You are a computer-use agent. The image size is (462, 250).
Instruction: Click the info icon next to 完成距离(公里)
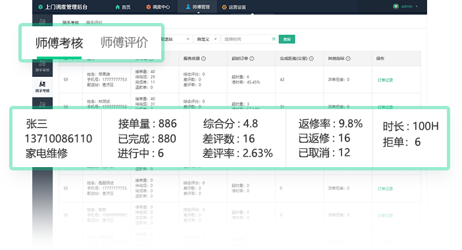(311, 59)
